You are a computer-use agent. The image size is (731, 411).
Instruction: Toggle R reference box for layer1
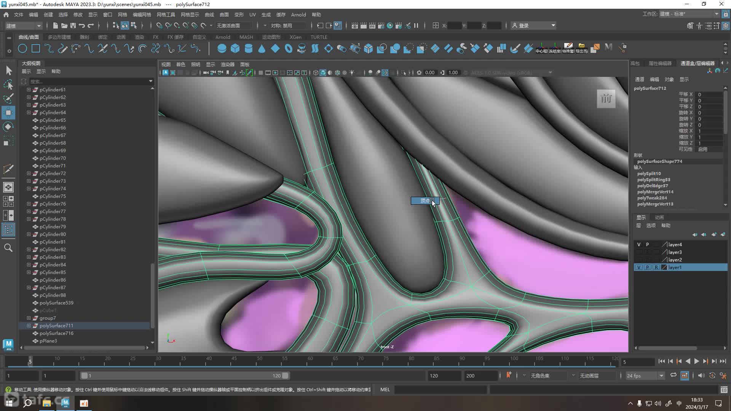(x=656, y=268)
